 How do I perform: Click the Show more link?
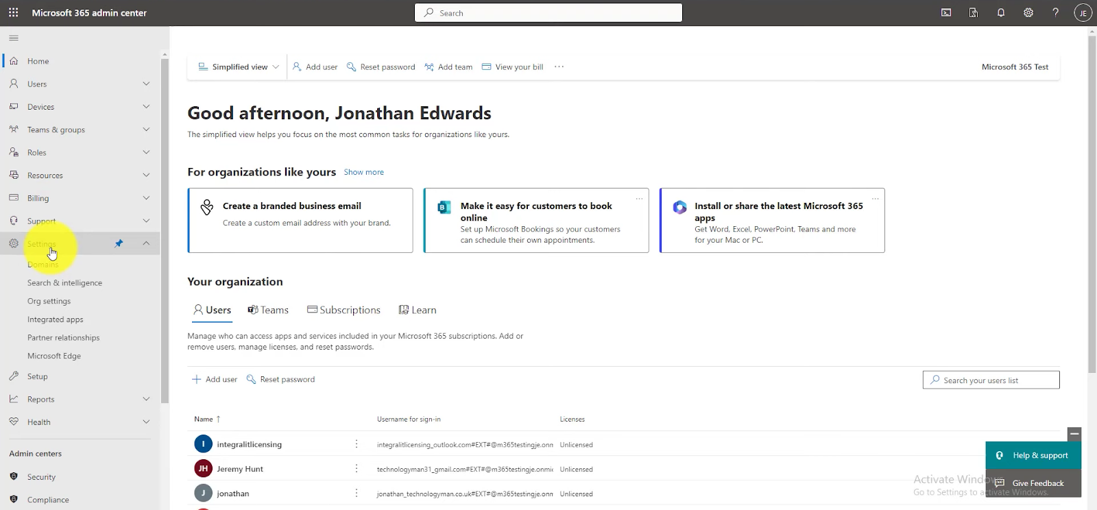point(363,172)
